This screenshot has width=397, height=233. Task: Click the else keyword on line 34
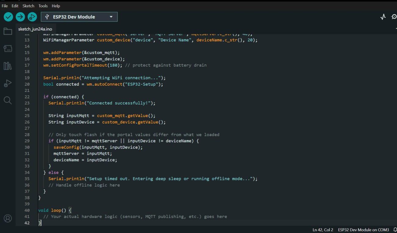[53, 172]
